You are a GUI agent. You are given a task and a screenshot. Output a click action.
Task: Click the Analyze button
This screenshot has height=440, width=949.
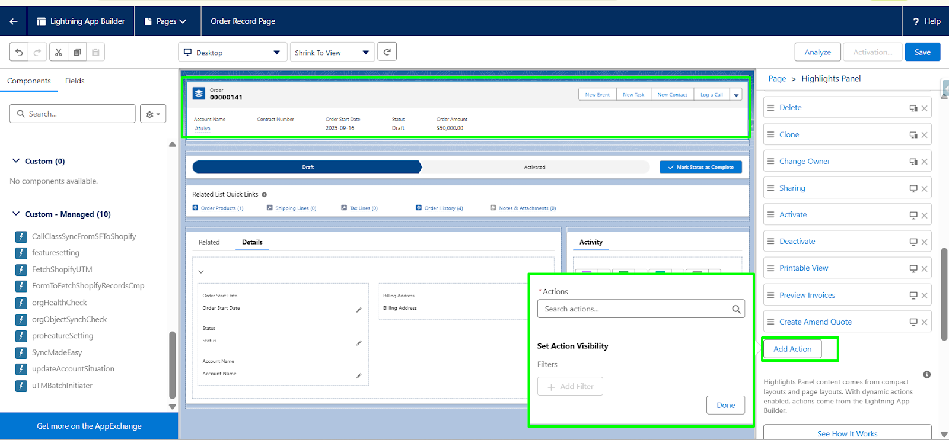click(817, 52)
